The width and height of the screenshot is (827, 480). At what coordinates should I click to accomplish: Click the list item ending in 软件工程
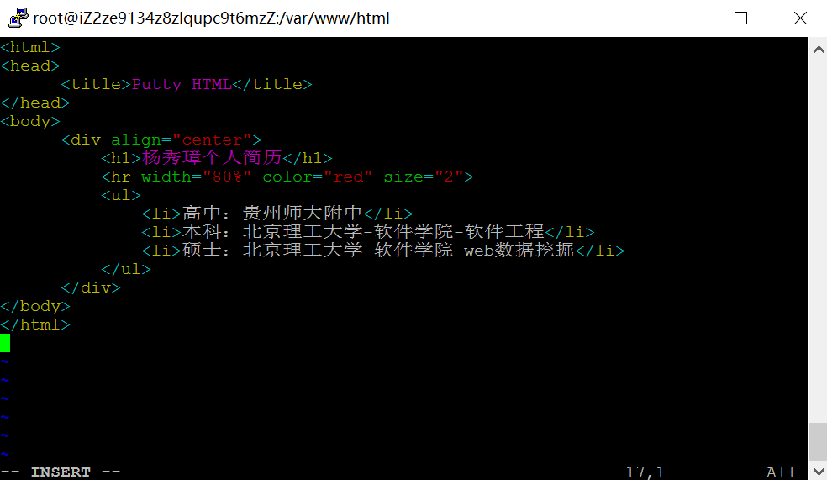point(367,232)
